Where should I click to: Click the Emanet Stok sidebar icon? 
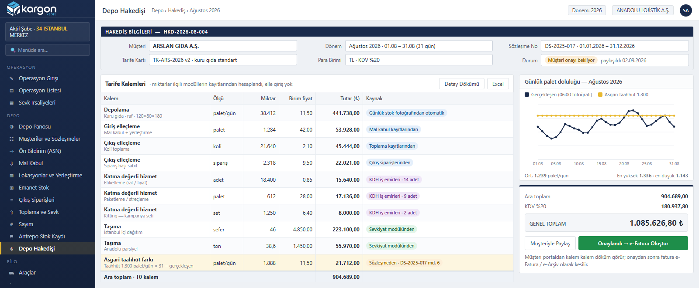(x=12, y=188)
